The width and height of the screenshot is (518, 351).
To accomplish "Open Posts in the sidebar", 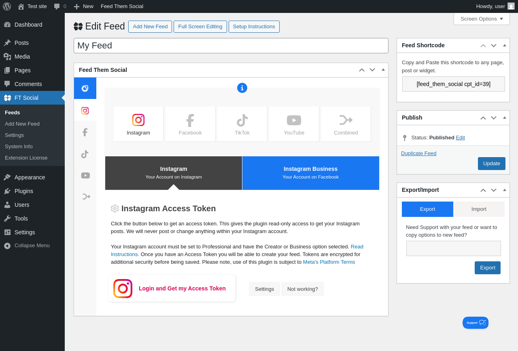I will (x=32, y=43).
